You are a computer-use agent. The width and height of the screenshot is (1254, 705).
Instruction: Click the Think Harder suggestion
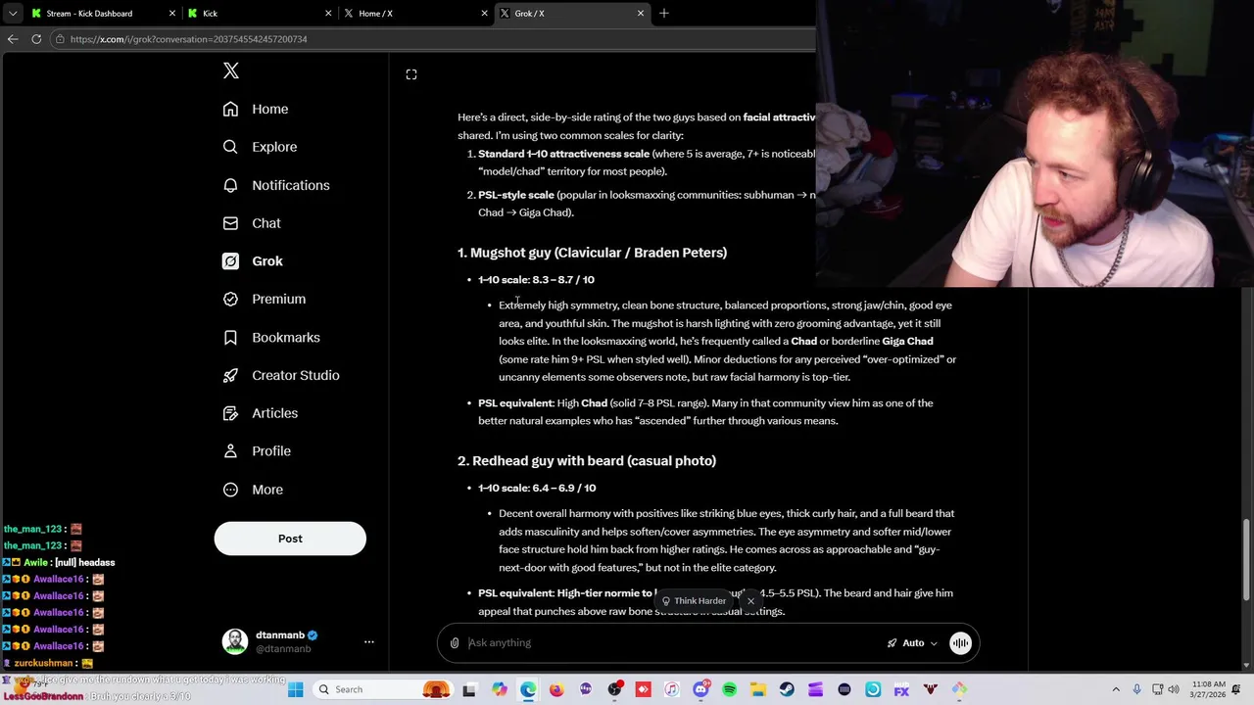(694, 601)
